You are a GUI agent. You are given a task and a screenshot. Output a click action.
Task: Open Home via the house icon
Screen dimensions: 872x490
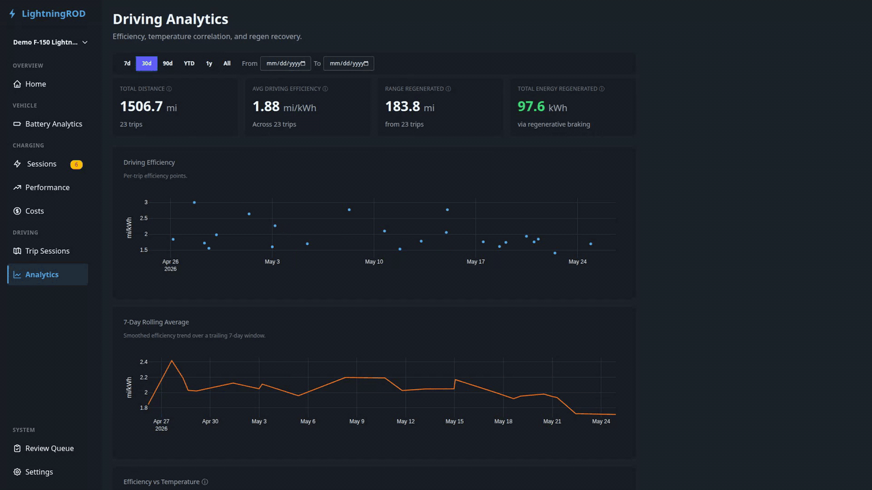coord(17,84)
